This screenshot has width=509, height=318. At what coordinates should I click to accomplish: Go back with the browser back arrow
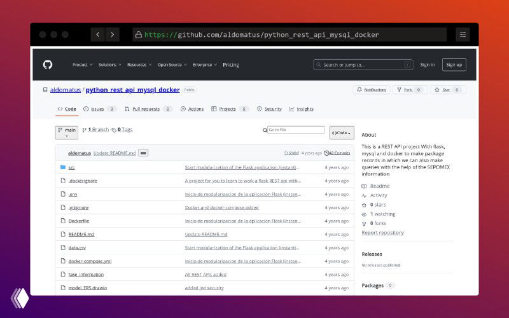pos(98,34)
